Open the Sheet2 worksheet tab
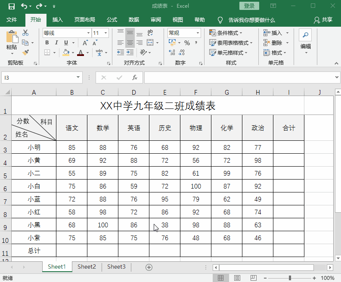341x282 pixels. click(87, 267)
